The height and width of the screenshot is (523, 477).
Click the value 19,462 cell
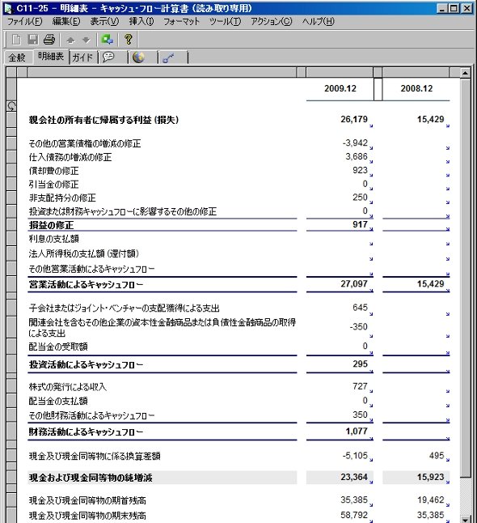coord(431,500)
